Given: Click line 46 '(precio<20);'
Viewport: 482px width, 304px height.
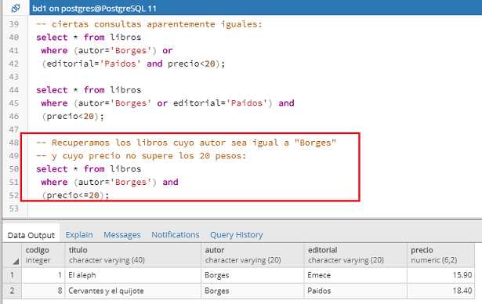Looking at the screenshot, I should click(73, 116).
